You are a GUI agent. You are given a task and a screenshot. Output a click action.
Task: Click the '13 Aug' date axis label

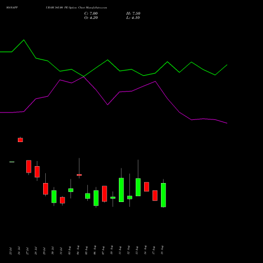click(x=137, y=250)
